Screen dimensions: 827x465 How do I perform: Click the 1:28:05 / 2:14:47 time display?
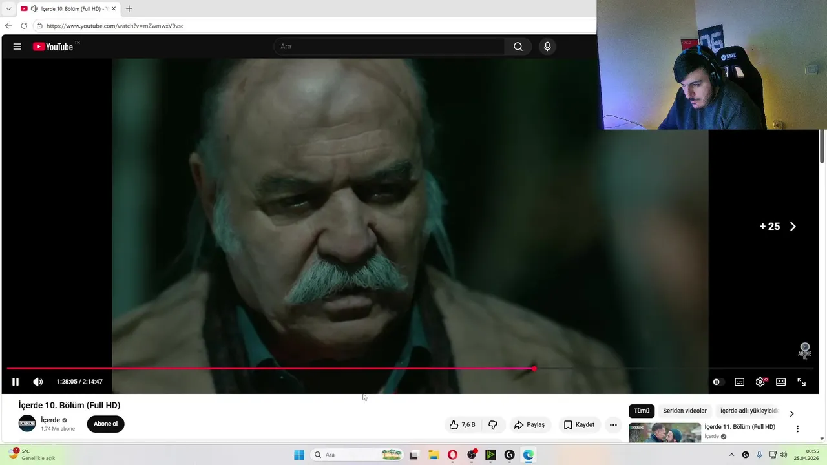(79, 382)
